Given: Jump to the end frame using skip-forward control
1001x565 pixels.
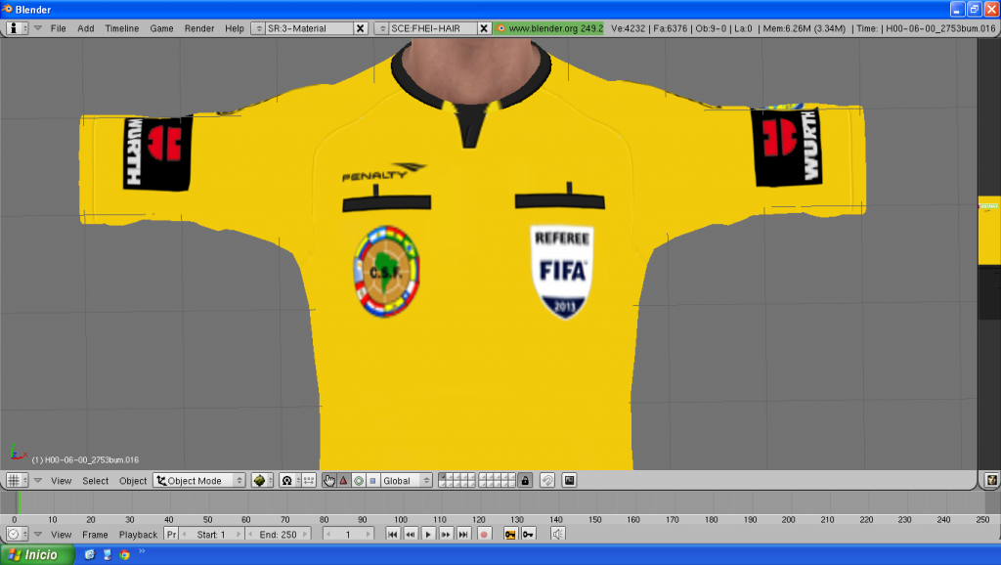Looking at the screenshot, I should pos(463,534).
